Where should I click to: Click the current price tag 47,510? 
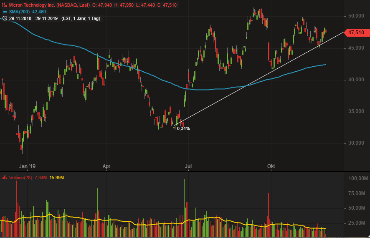click(356, 32)
